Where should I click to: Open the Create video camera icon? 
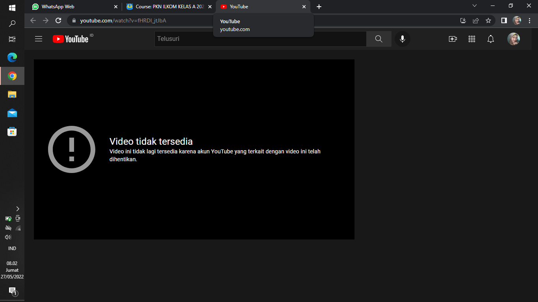click(x=453, y=39)
